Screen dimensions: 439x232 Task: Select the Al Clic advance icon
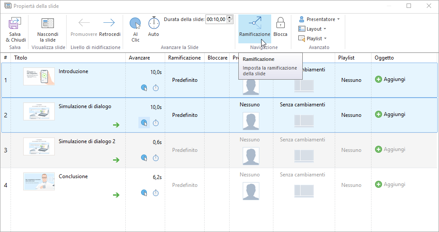point(135,23)
